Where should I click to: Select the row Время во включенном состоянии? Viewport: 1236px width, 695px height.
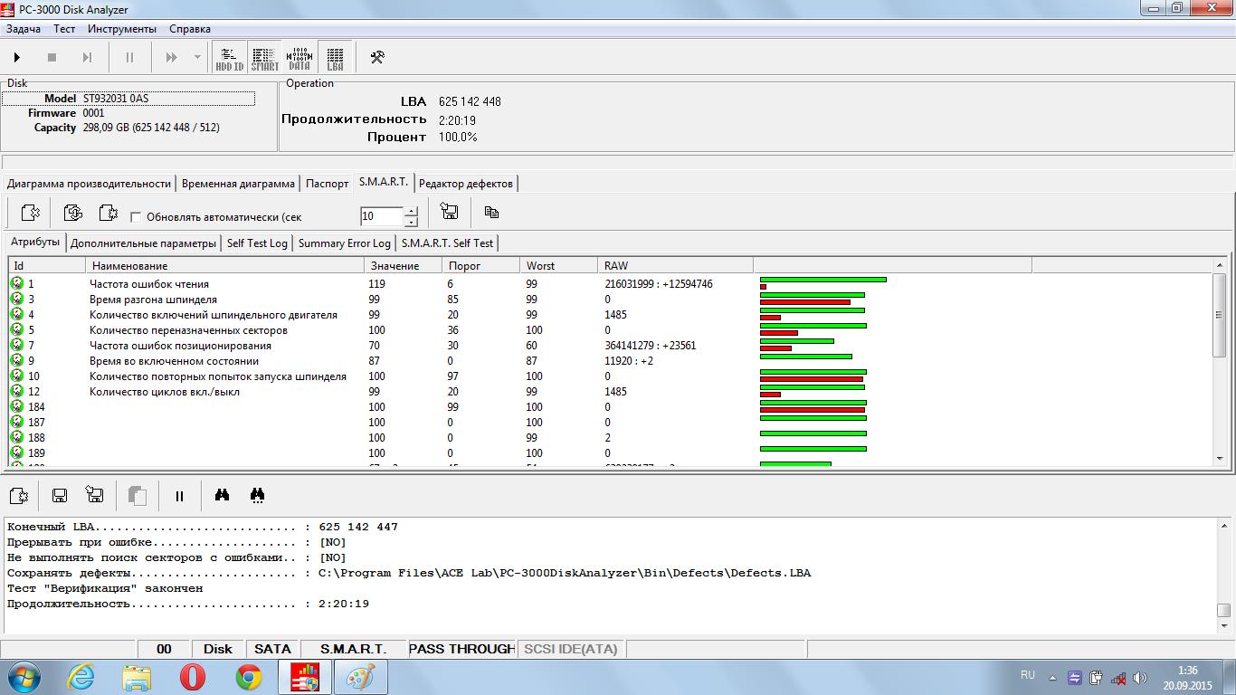[610, 361]
